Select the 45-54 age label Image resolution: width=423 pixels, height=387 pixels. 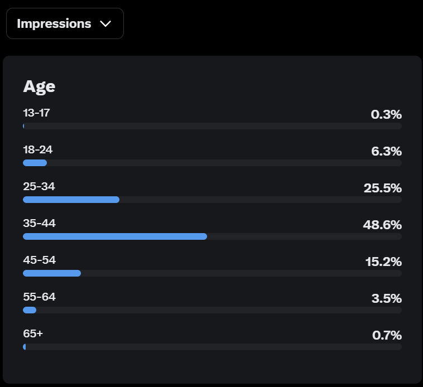pyautogui.click(x=39, y=260)
